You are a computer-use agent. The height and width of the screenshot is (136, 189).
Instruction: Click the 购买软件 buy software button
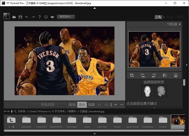click(66, 17)
